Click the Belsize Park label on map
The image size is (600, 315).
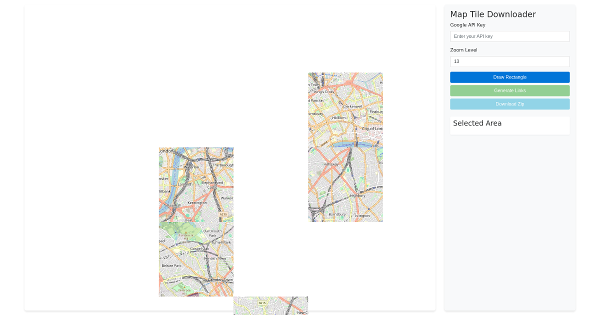tap(171, 265)
